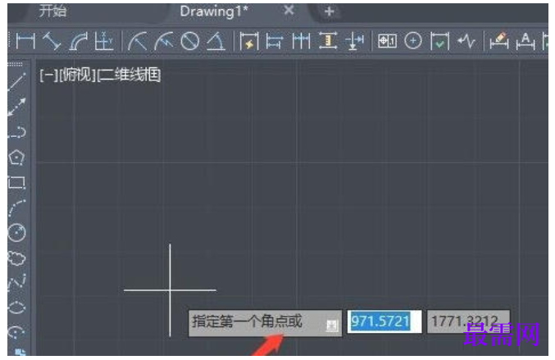Close the Drawing1* tab

(289, 11)
